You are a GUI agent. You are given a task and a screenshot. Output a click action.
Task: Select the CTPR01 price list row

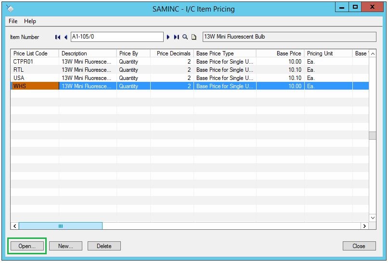pyautogui.click(x=35, y=62)
